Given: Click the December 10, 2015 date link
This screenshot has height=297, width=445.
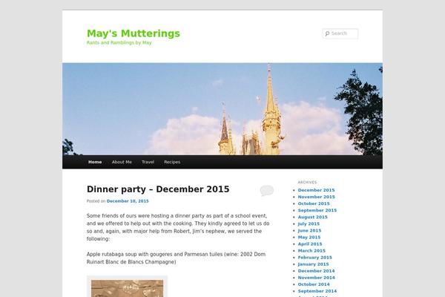Looking at the screenshot, I should [128, 201].
